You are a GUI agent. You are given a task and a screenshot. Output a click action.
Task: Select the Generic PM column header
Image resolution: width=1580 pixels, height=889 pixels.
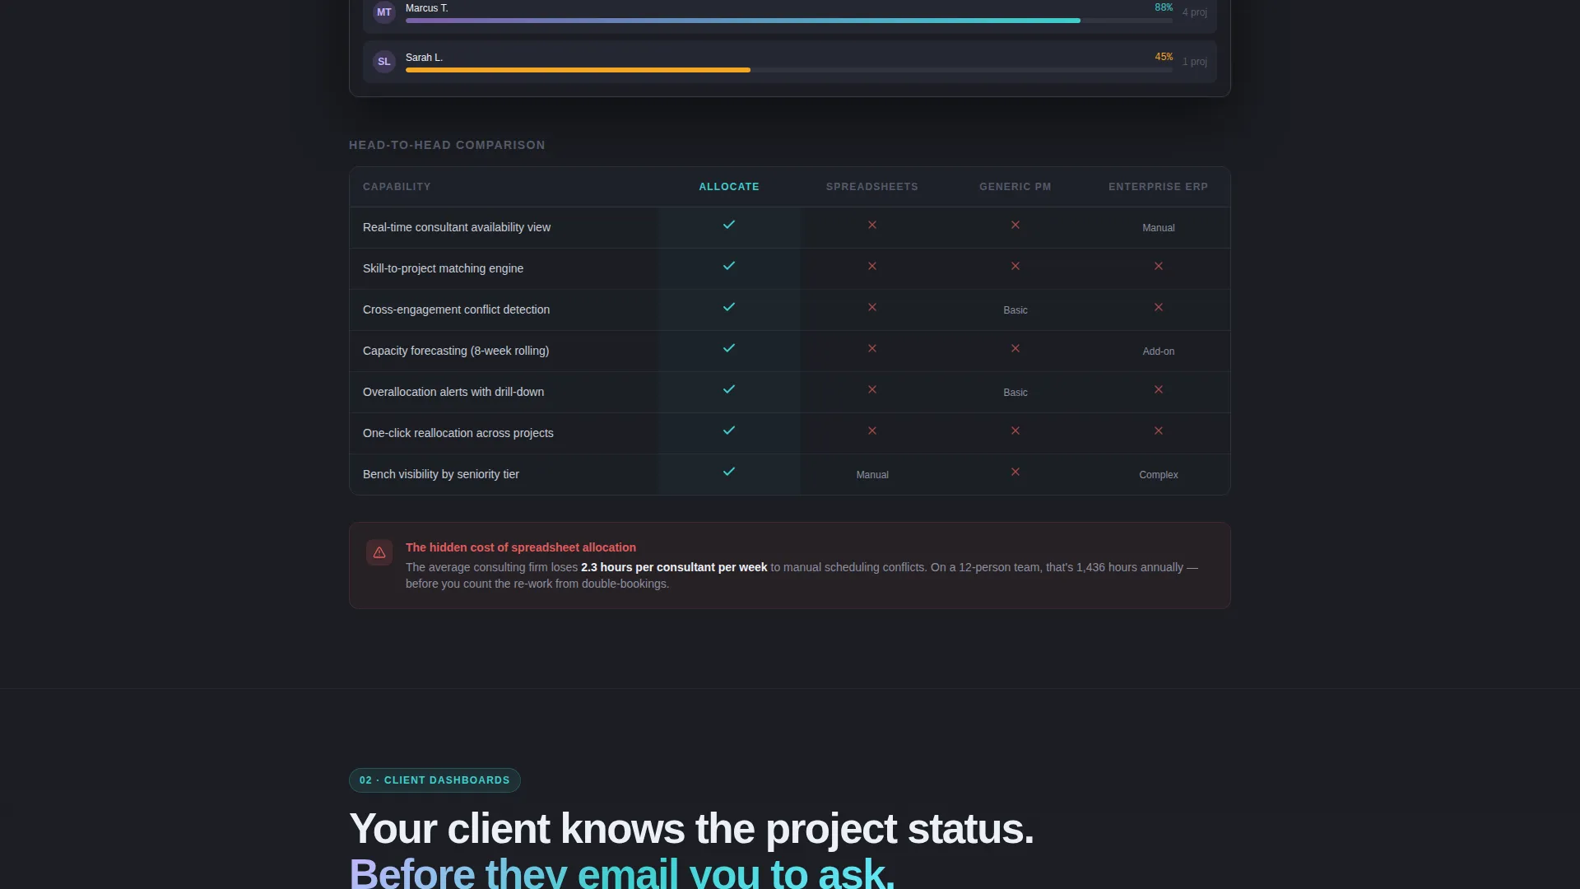1015,187
